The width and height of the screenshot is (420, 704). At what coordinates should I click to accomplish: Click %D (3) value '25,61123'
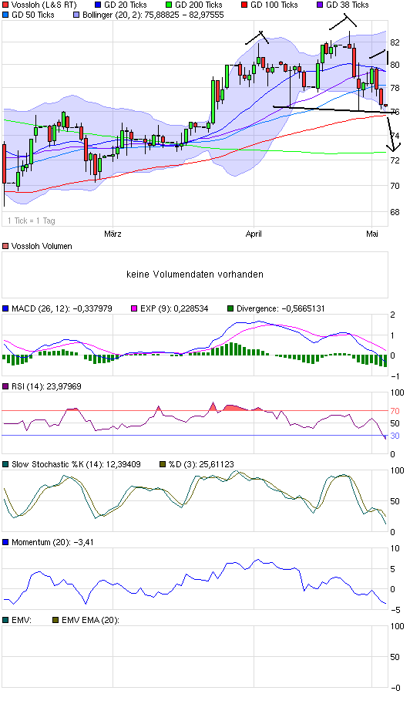pyautogui.click(x=217, y=464)
